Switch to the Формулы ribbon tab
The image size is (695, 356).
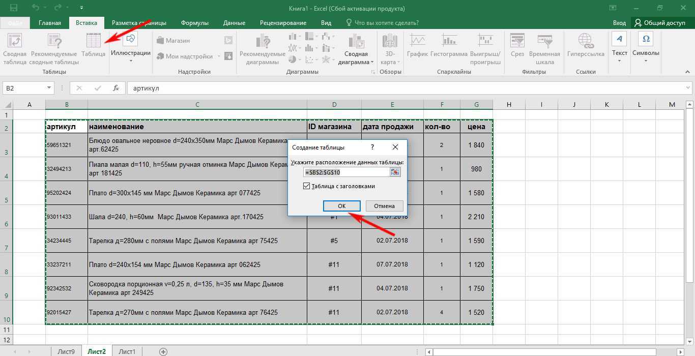coord(194,23)
